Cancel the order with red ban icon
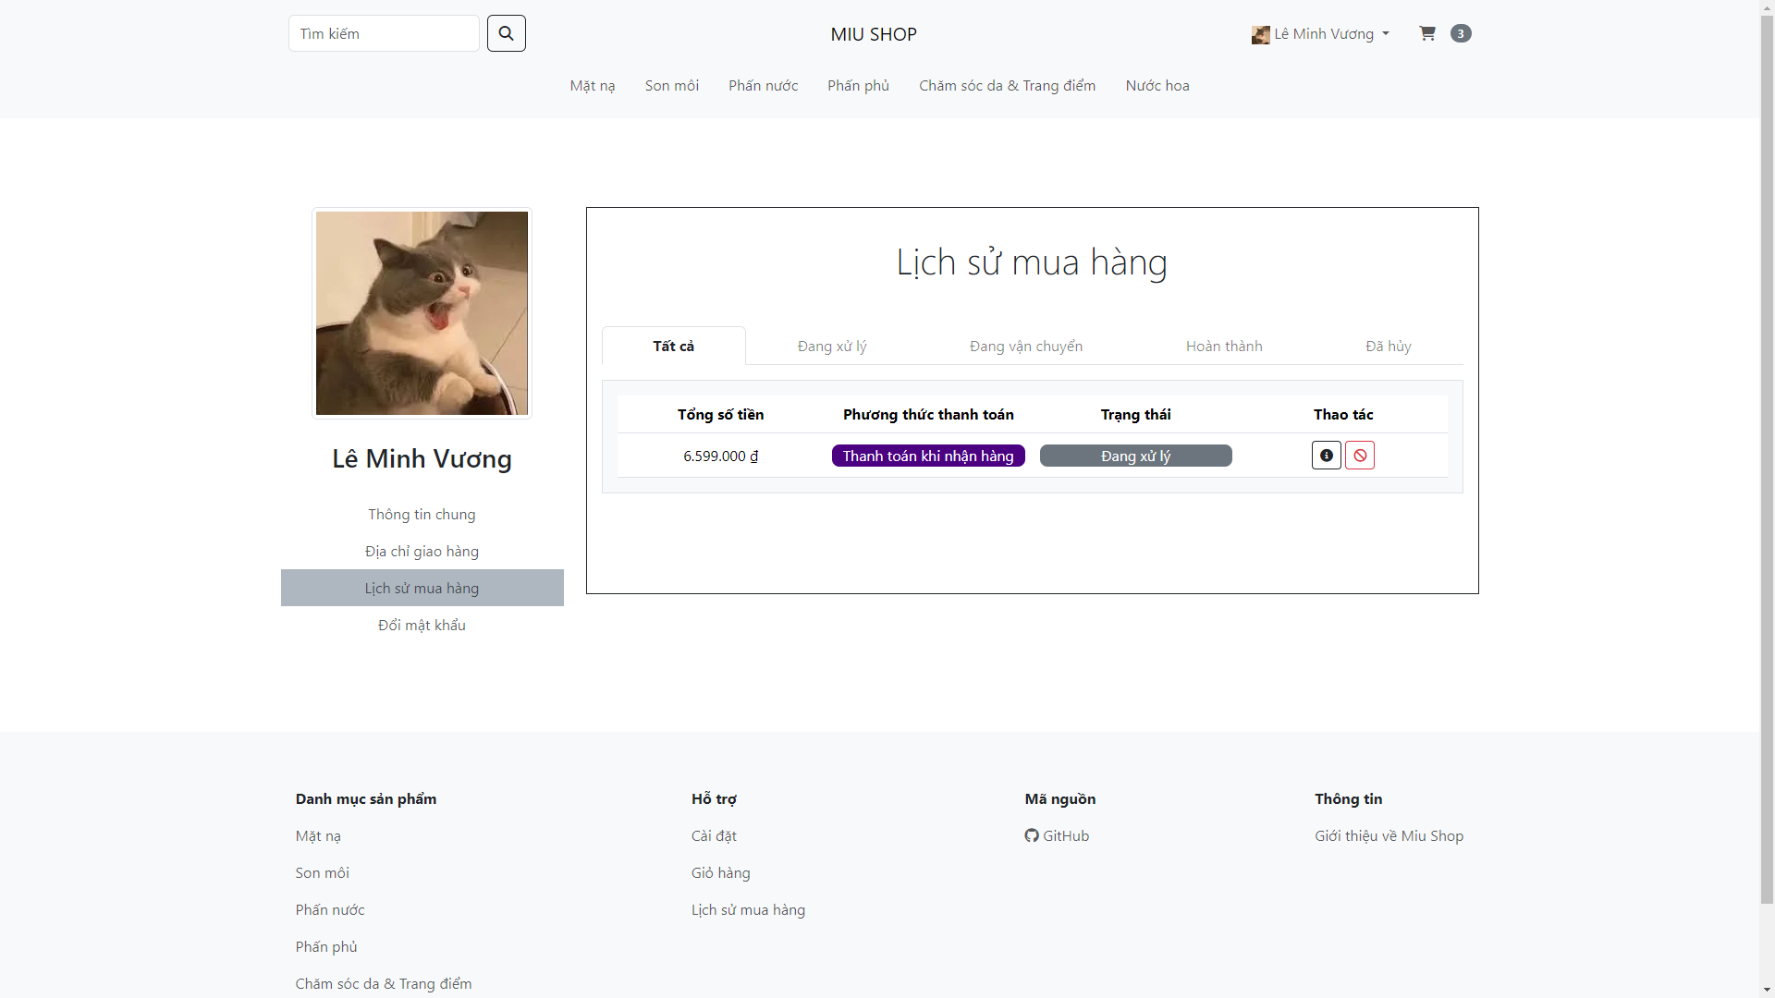 pos(1360,456)
